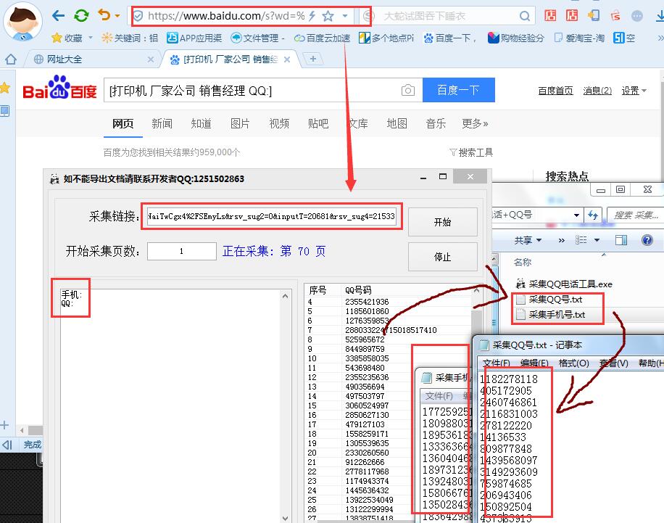Switch to the 视频 tab

tap(279, 123)
